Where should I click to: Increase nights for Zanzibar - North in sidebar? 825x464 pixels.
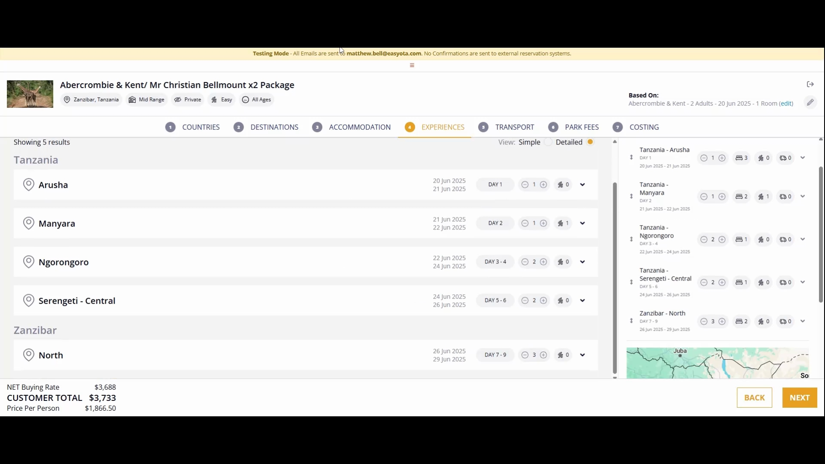pyautogui.click(x=722, y=321)
